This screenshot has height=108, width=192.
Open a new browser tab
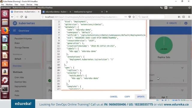tap(107, 12)
